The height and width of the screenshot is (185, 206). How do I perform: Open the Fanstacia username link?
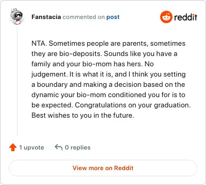(x=46, y=17)
